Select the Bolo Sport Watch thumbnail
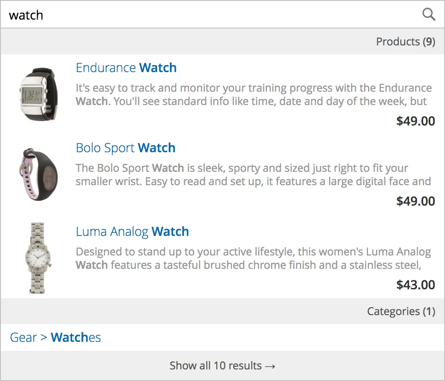The width and height of the screenshot is (445, 381). point(38,174)
